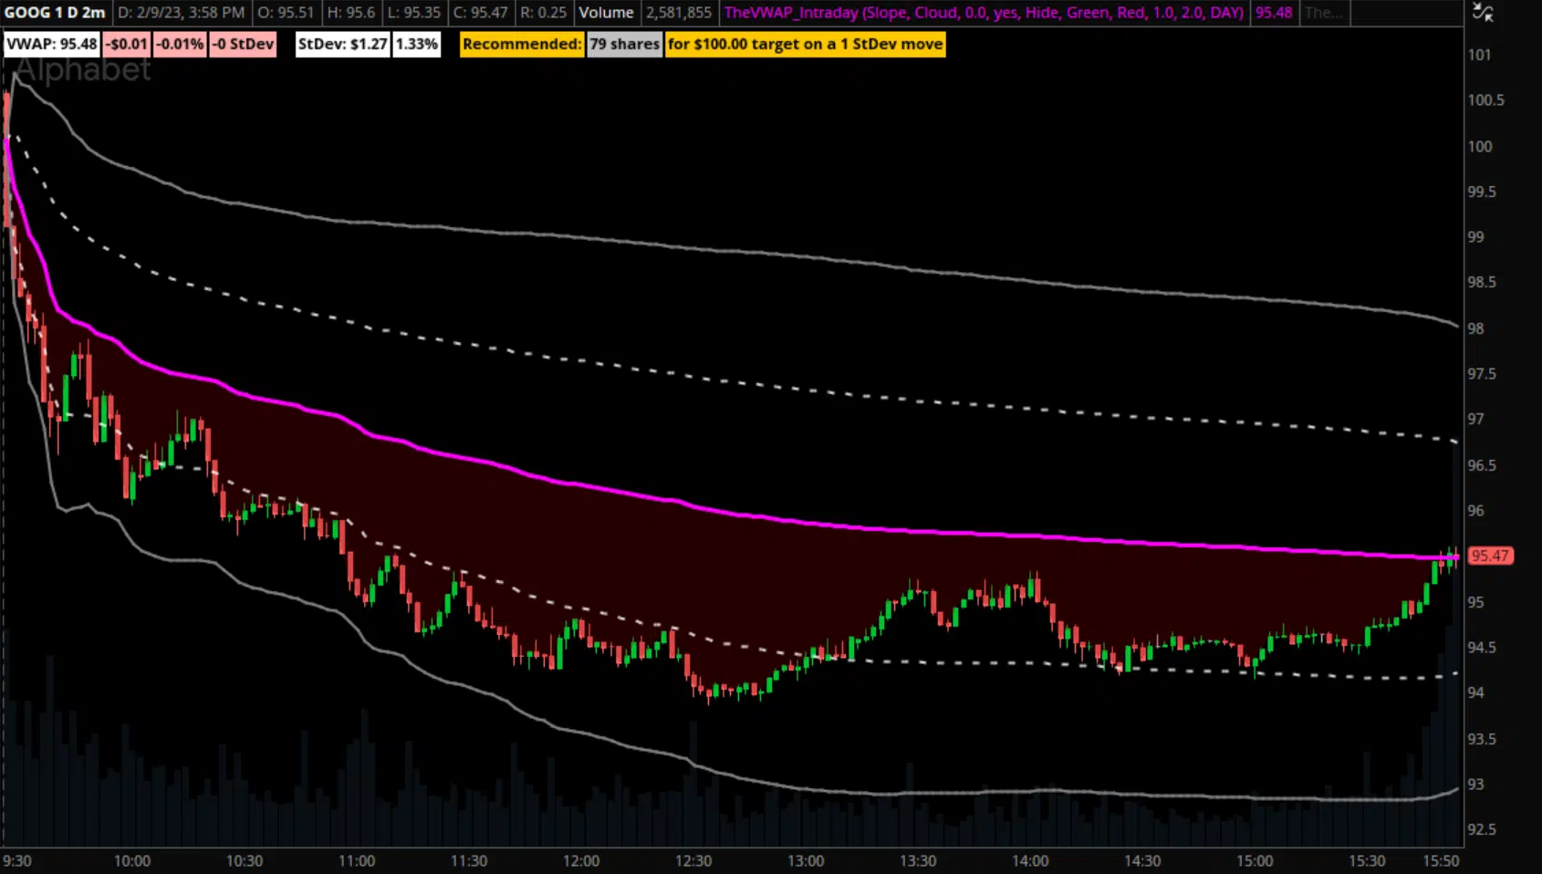Click 101 on the price axis
This screenshot has width=1542, height=874.
point(1479,55)
